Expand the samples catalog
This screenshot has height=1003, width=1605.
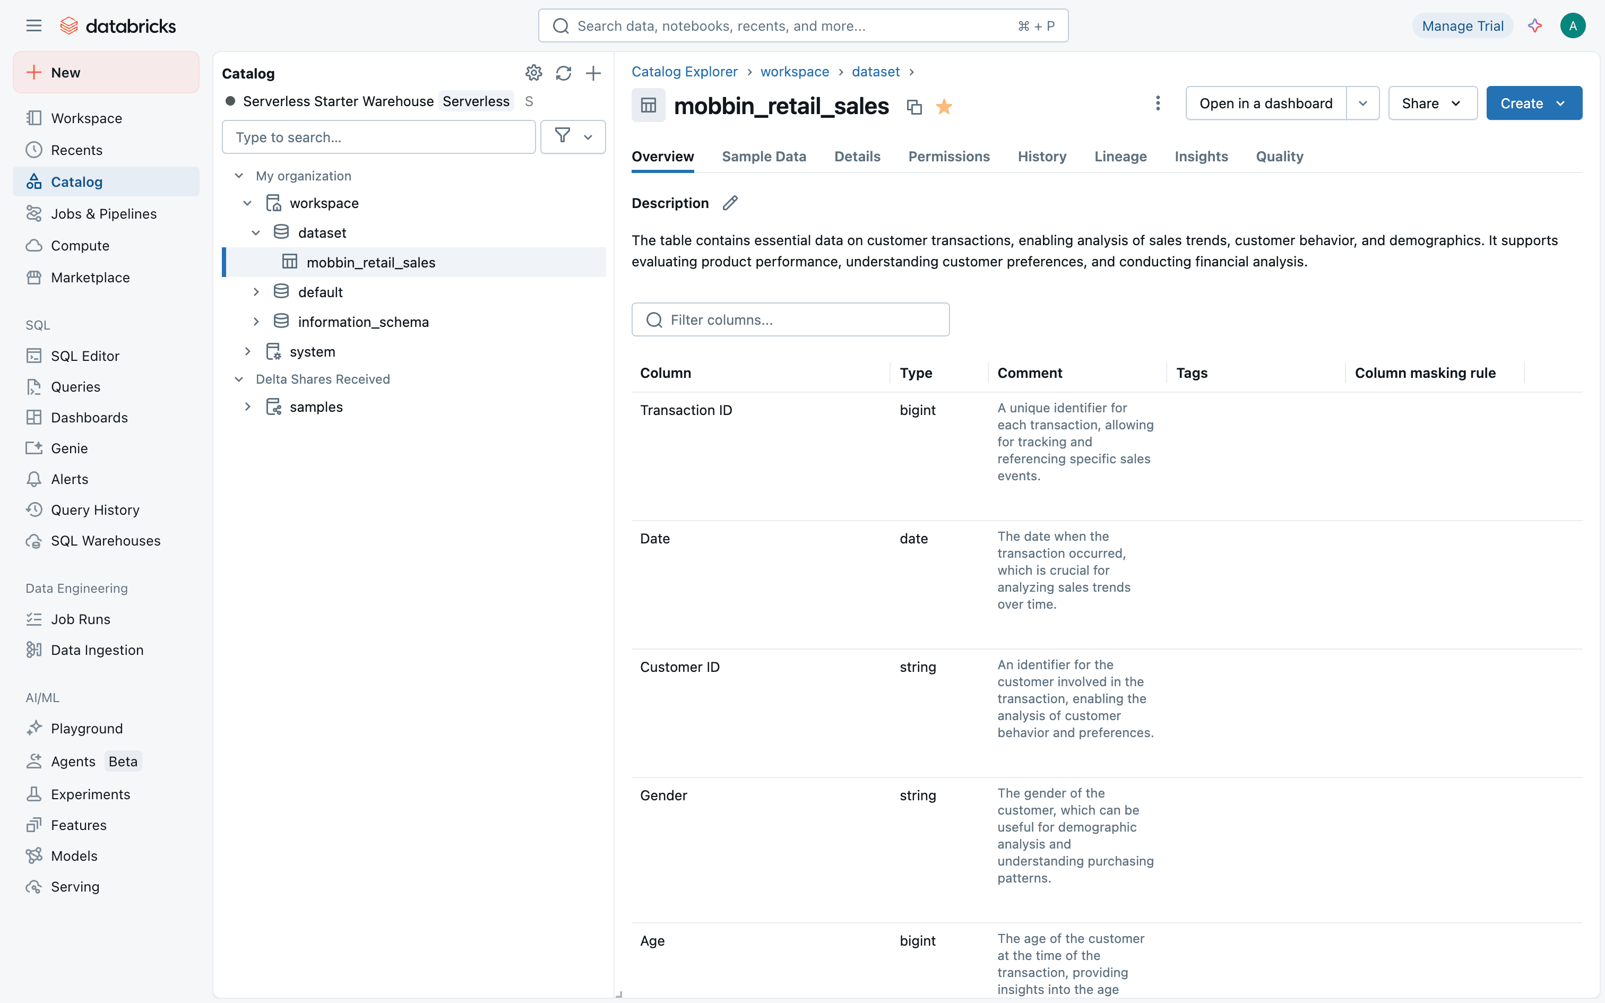pos(247,407)
